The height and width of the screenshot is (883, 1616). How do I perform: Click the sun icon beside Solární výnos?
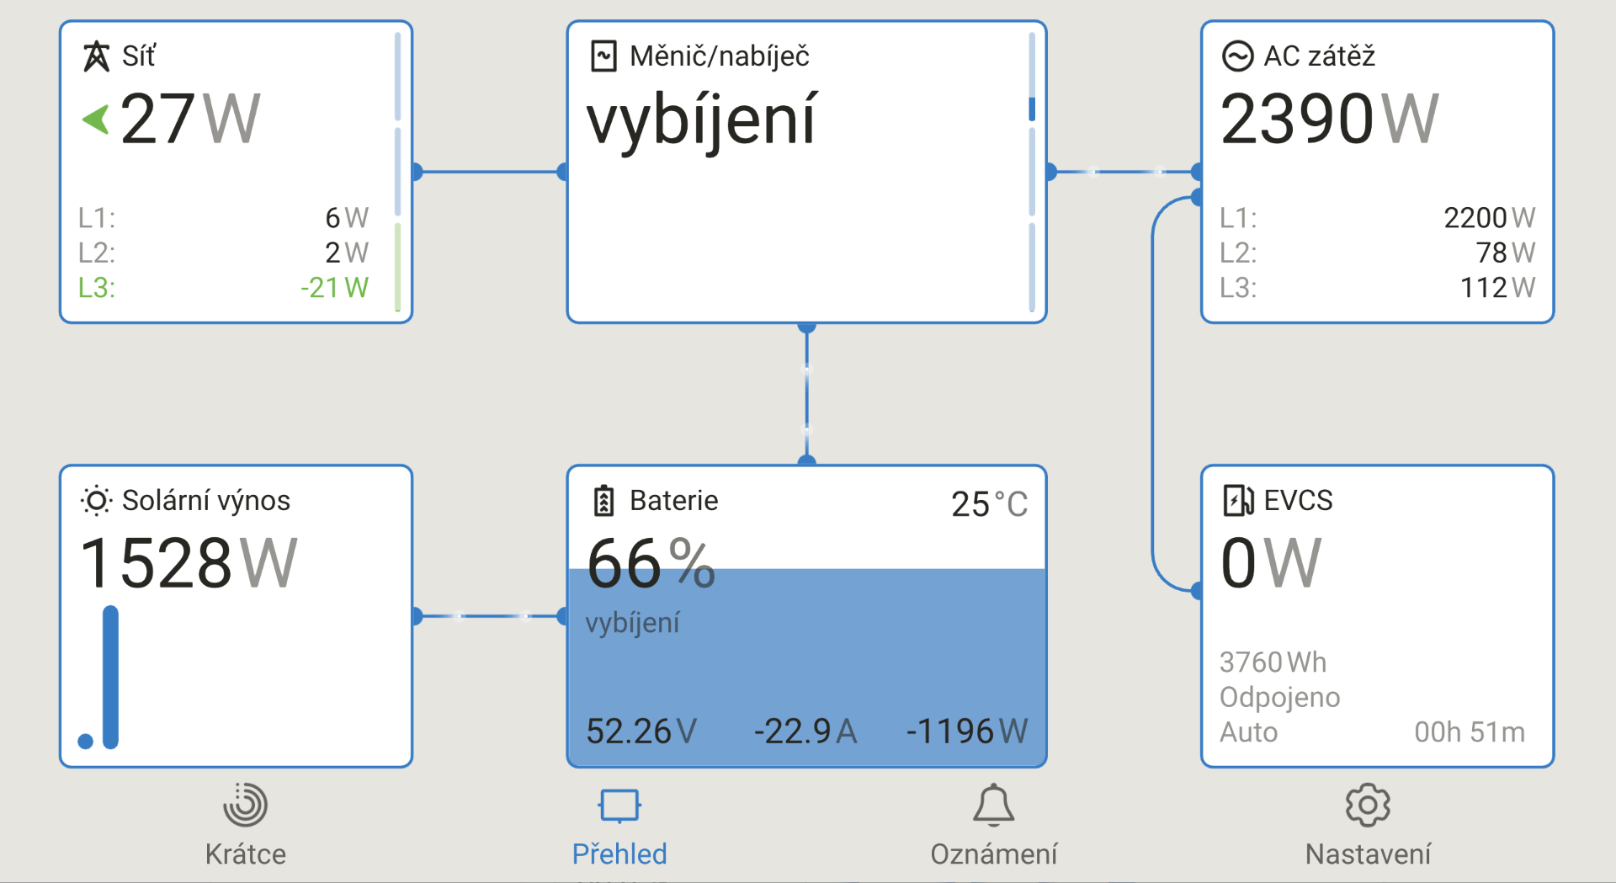click(x=96, y=501)
